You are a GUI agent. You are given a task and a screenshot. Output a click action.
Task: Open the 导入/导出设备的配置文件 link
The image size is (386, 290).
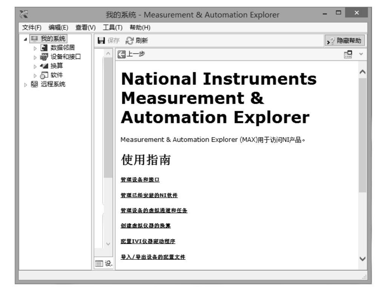[x=153, y=257]
